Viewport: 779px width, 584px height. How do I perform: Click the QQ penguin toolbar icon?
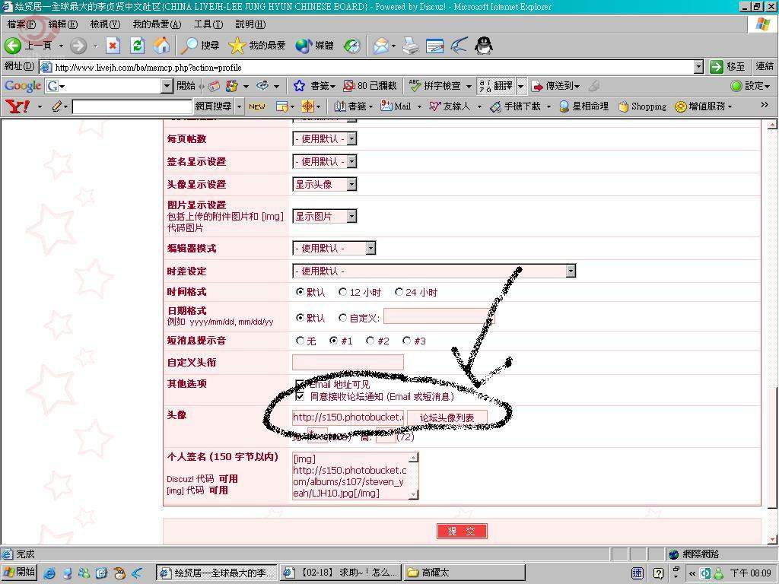483,46
